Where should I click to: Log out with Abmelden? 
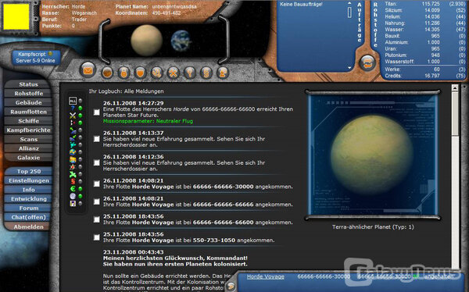tap(28, 226)
